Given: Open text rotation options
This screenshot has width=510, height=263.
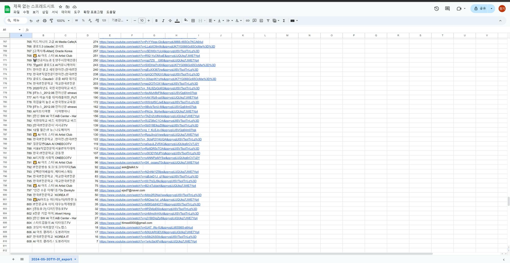Looking at the screenshot, I should (x=238, y=21).
